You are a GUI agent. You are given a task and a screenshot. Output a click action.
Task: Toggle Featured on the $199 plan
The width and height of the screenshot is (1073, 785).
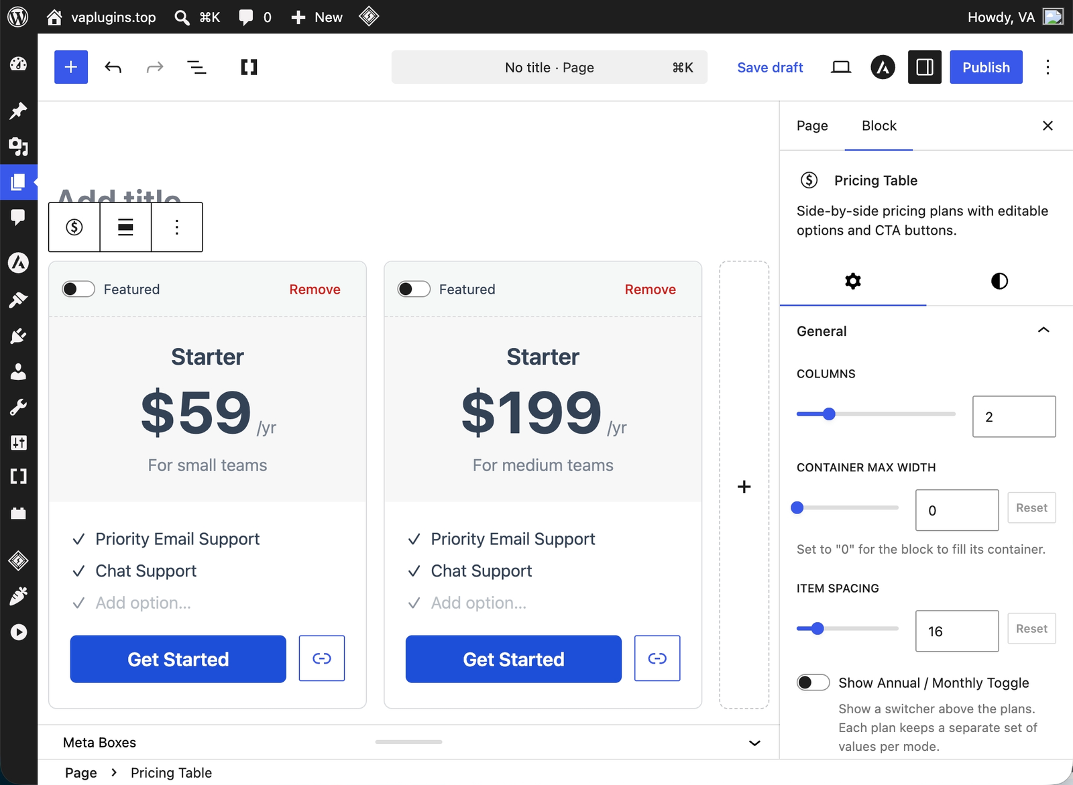click(414, 289)
